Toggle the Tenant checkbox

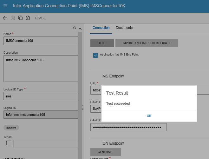pyautogui.click(x=9, y=143)
